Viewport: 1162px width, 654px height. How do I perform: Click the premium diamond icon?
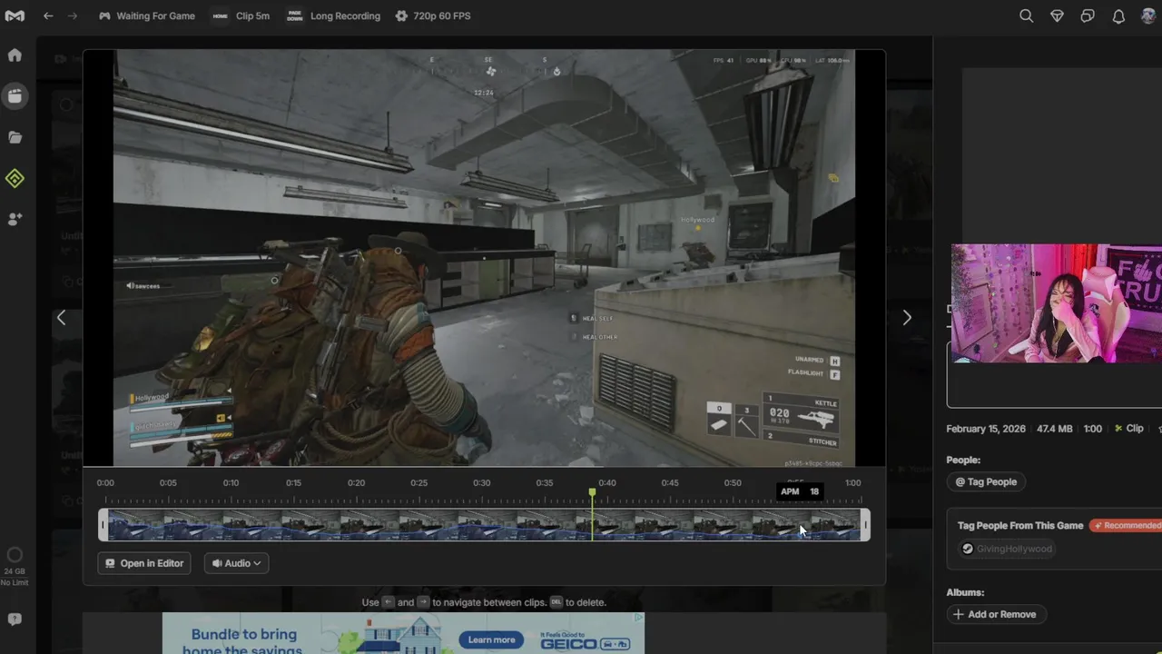(1057, 15)
